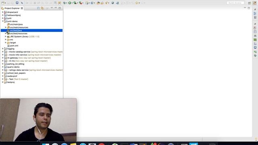Click the green Run button

(70, 3)
